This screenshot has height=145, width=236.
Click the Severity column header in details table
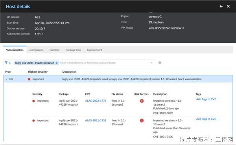(37, 94)
